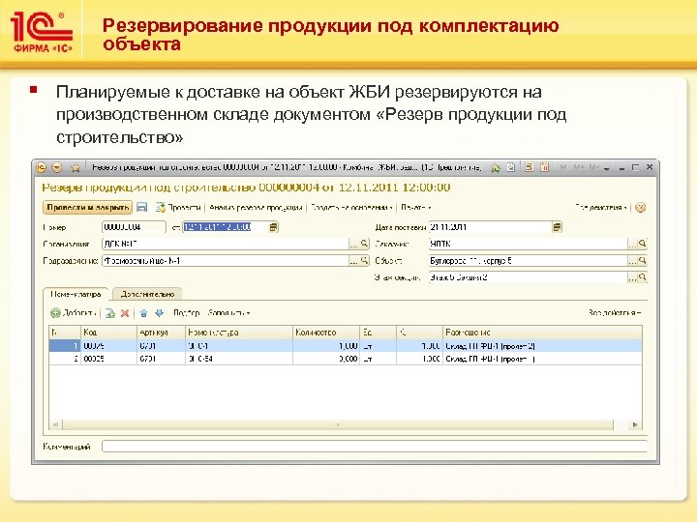Click the Организация input field
Image resolution: width=697 pixels, height=522 pixels.
(x=225, y=244)
